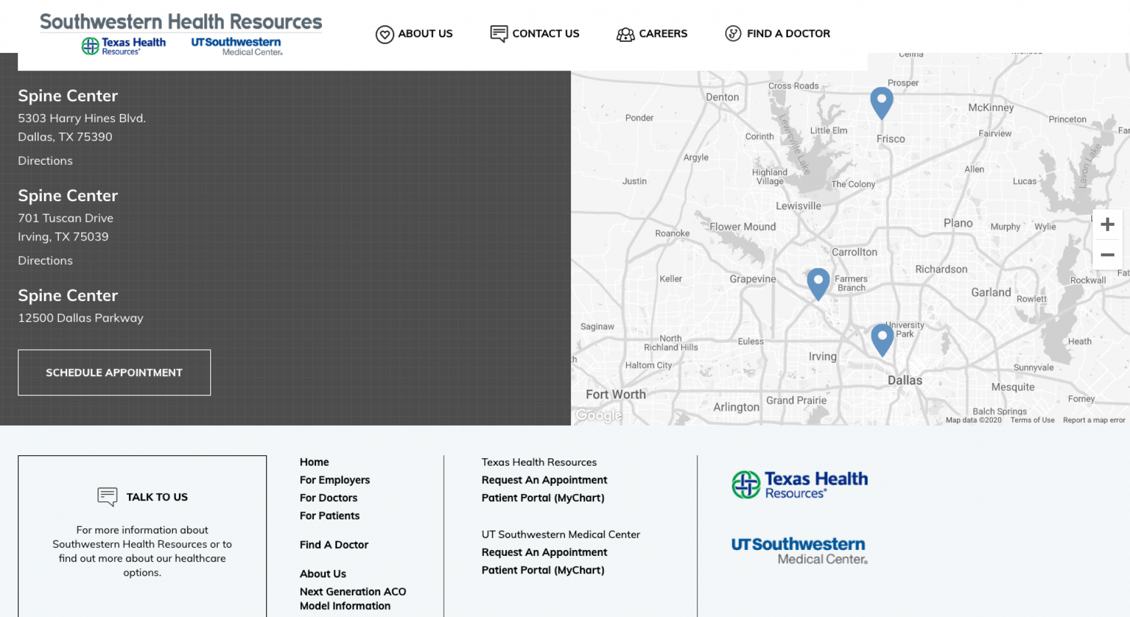Click the Contact Us chat icon
1130x617 pixels.
click(x=498, y=34)
